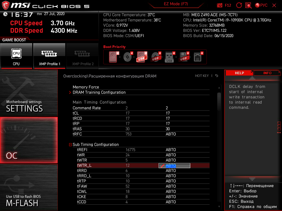The height and width of the screenshot is (211, 282).
Task: Change language with the РУС globe icon
Action: [x=261, y=5]
